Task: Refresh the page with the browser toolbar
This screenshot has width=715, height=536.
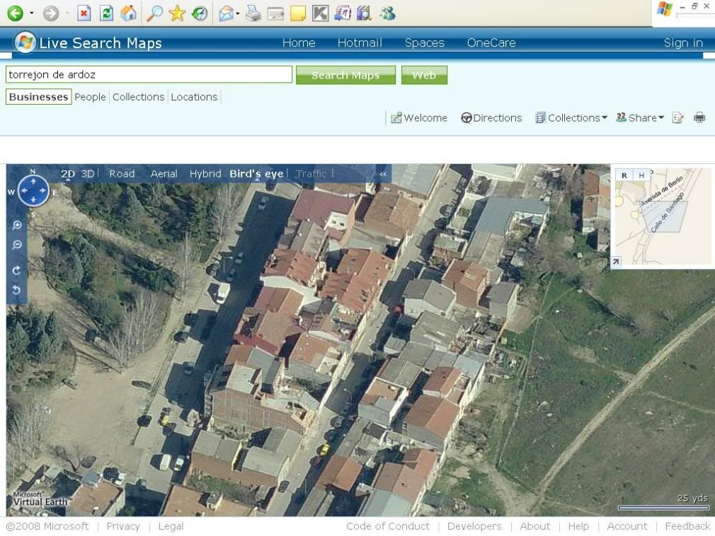Action: pyautogui.click(x=106, y=13)
